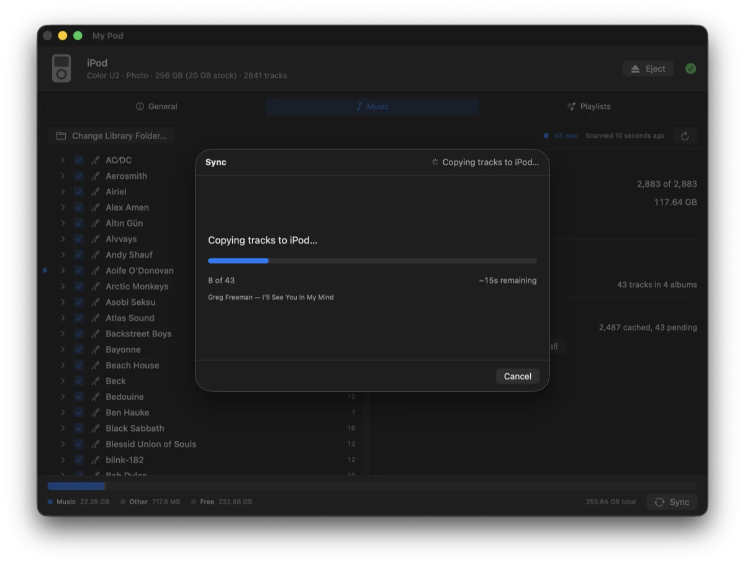745x565 pixels.
Task: Click the copying tracks progress bar
Action: [372, 261]
